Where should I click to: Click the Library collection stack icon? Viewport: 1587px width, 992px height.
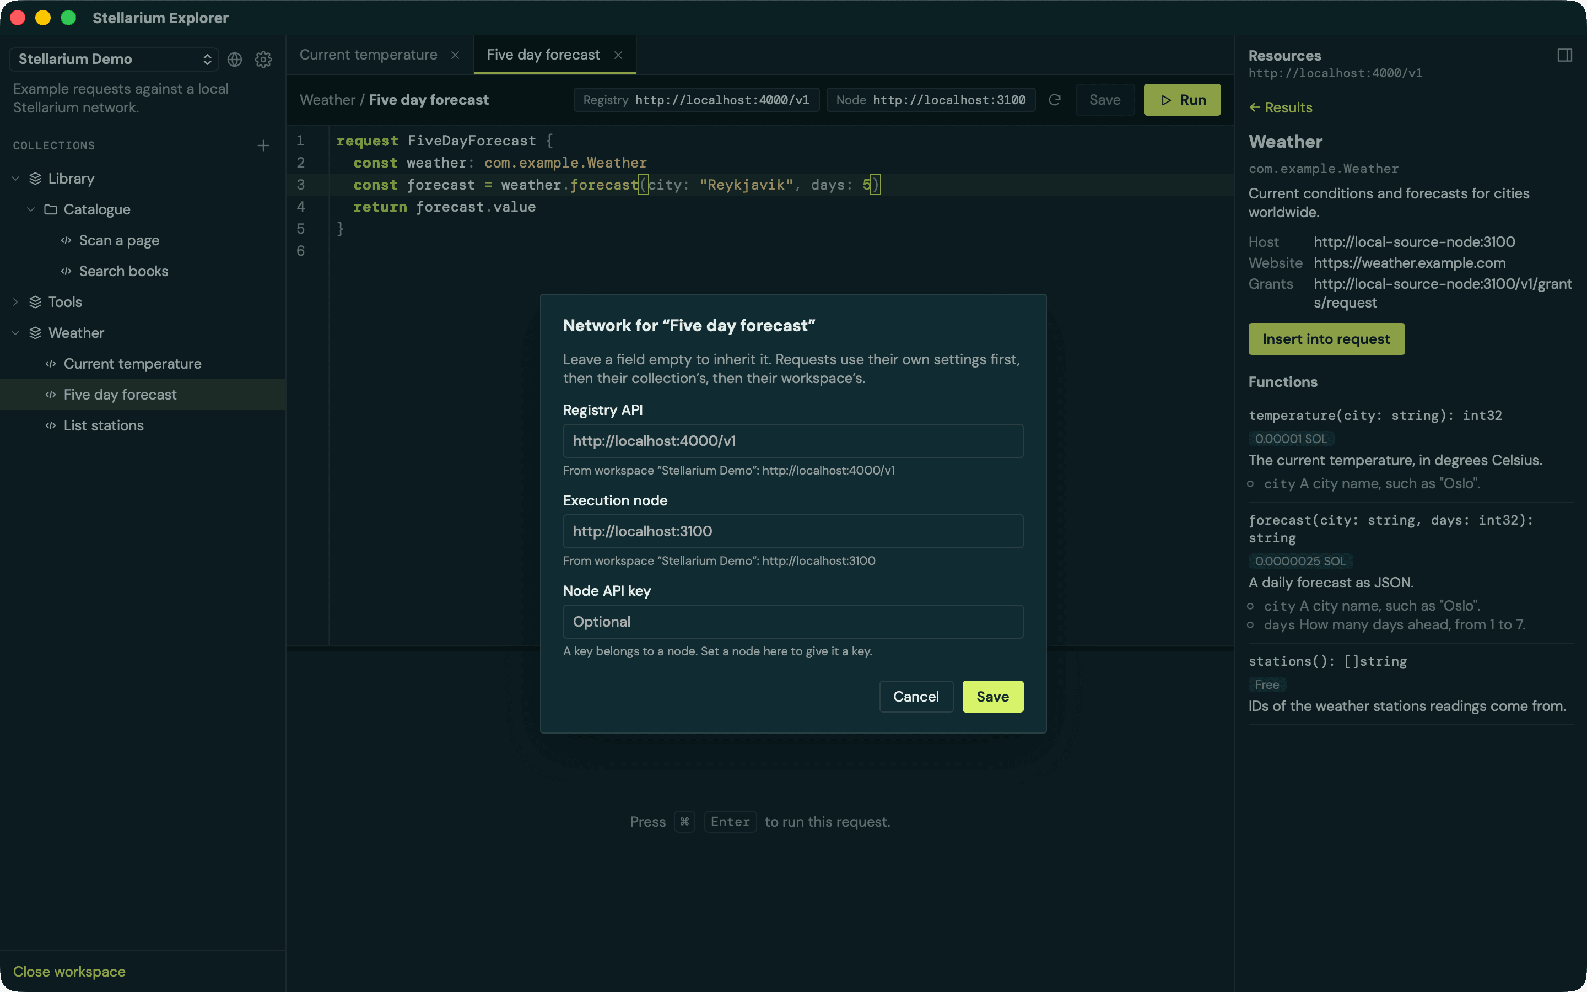click(35, 179)
